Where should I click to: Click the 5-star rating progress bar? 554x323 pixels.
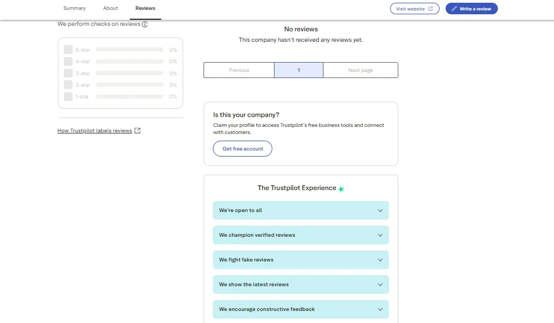tap(130, 50)
